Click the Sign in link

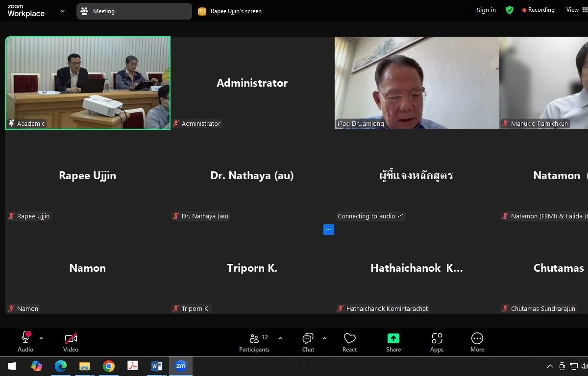(x=486, y=10)
